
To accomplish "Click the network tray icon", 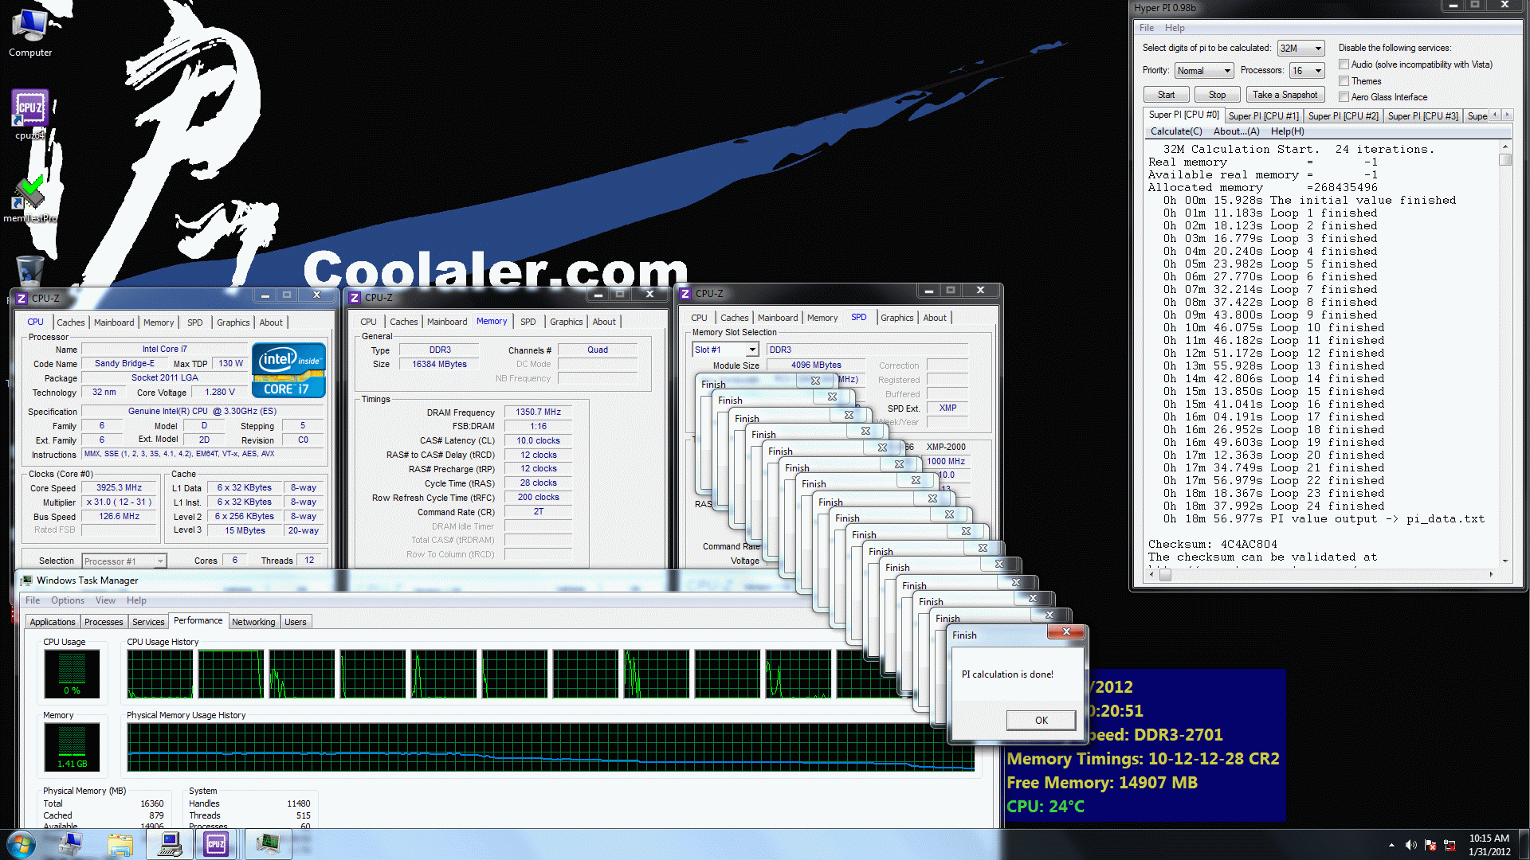I will coord(1450,845).
